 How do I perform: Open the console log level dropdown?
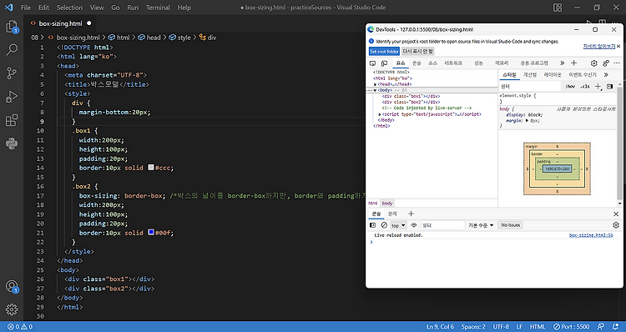click(481, 225)
